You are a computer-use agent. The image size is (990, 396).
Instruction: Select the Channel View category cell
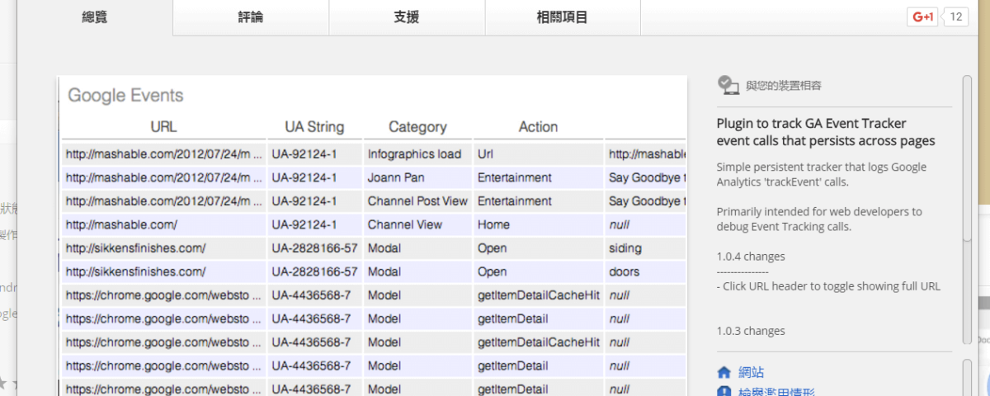click(x=417, y=224)
